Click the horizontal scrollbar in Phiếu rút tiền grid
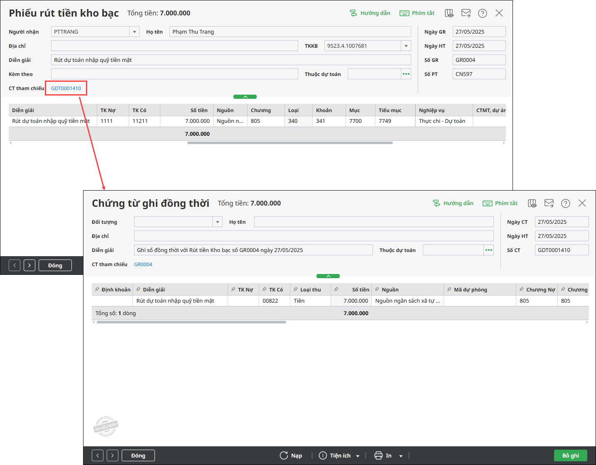Image resolution: width=596 pixels, height=465 pixels. 290,143
